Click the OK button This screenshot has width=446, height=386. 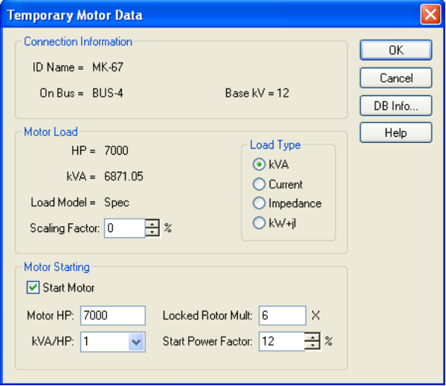(395, 50)
